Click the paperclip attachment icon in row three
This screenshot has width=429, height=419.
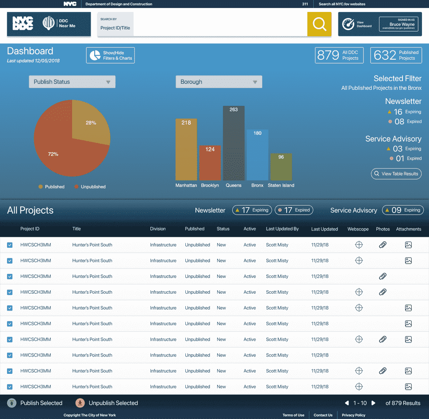pos(383,276)
